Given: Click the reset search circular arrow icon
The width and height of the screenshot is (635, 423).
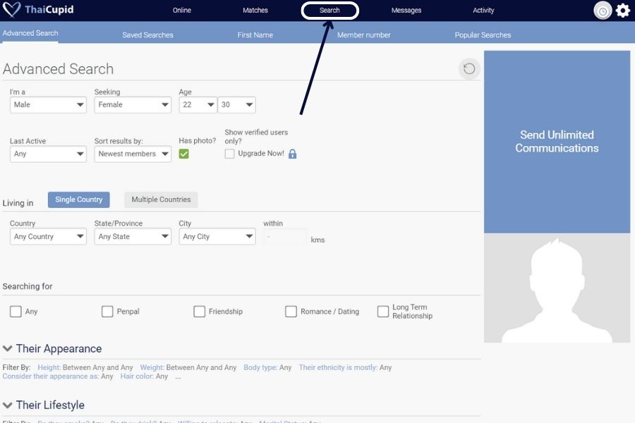Looking at the screenshot, I should point(469,68).
